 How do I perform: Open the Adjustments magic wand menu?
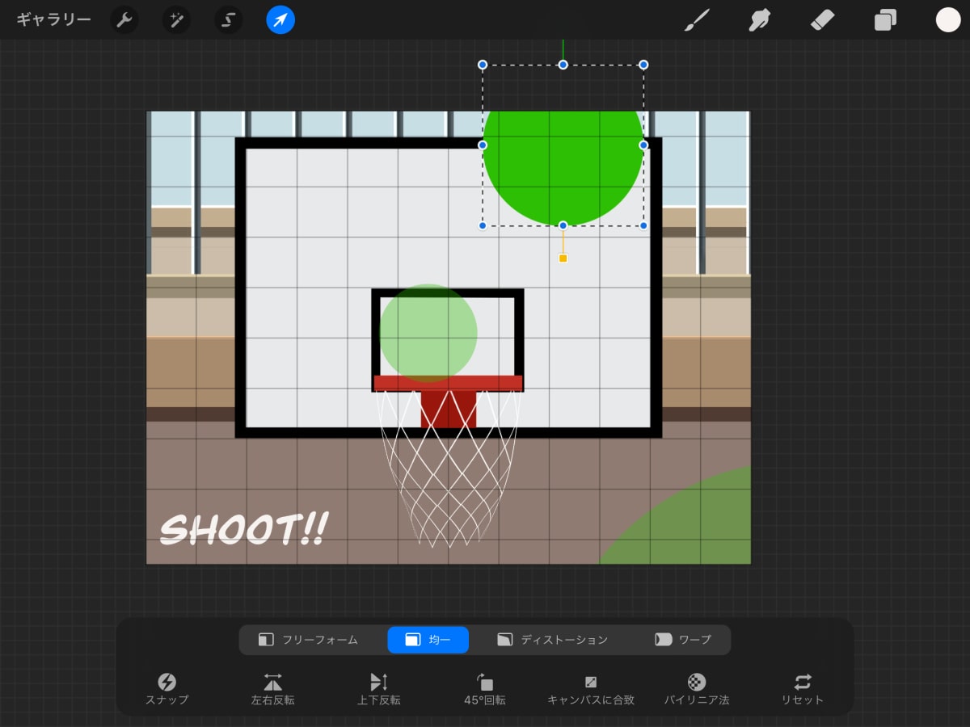[x=176, y=20]
